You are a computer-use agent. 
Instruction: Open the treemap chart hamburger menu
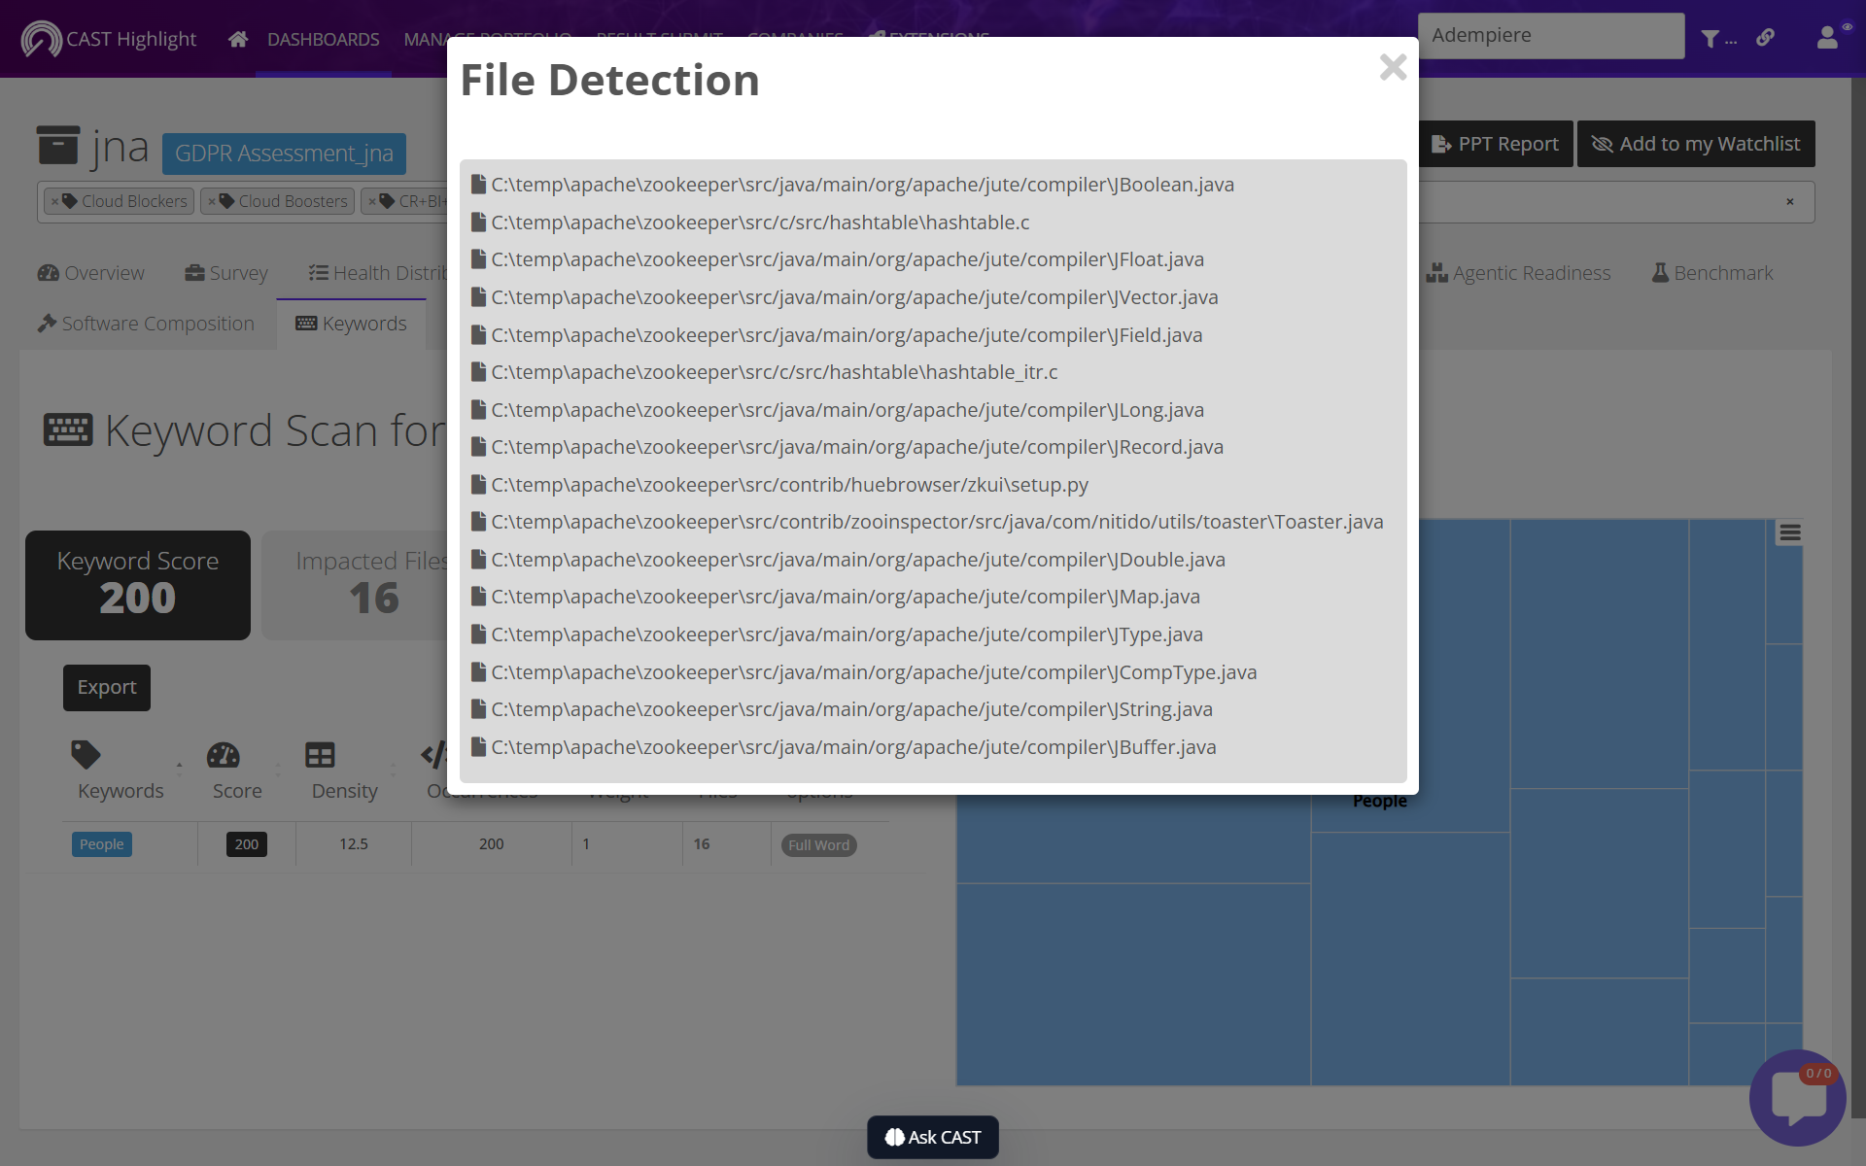pos(1790,532)
